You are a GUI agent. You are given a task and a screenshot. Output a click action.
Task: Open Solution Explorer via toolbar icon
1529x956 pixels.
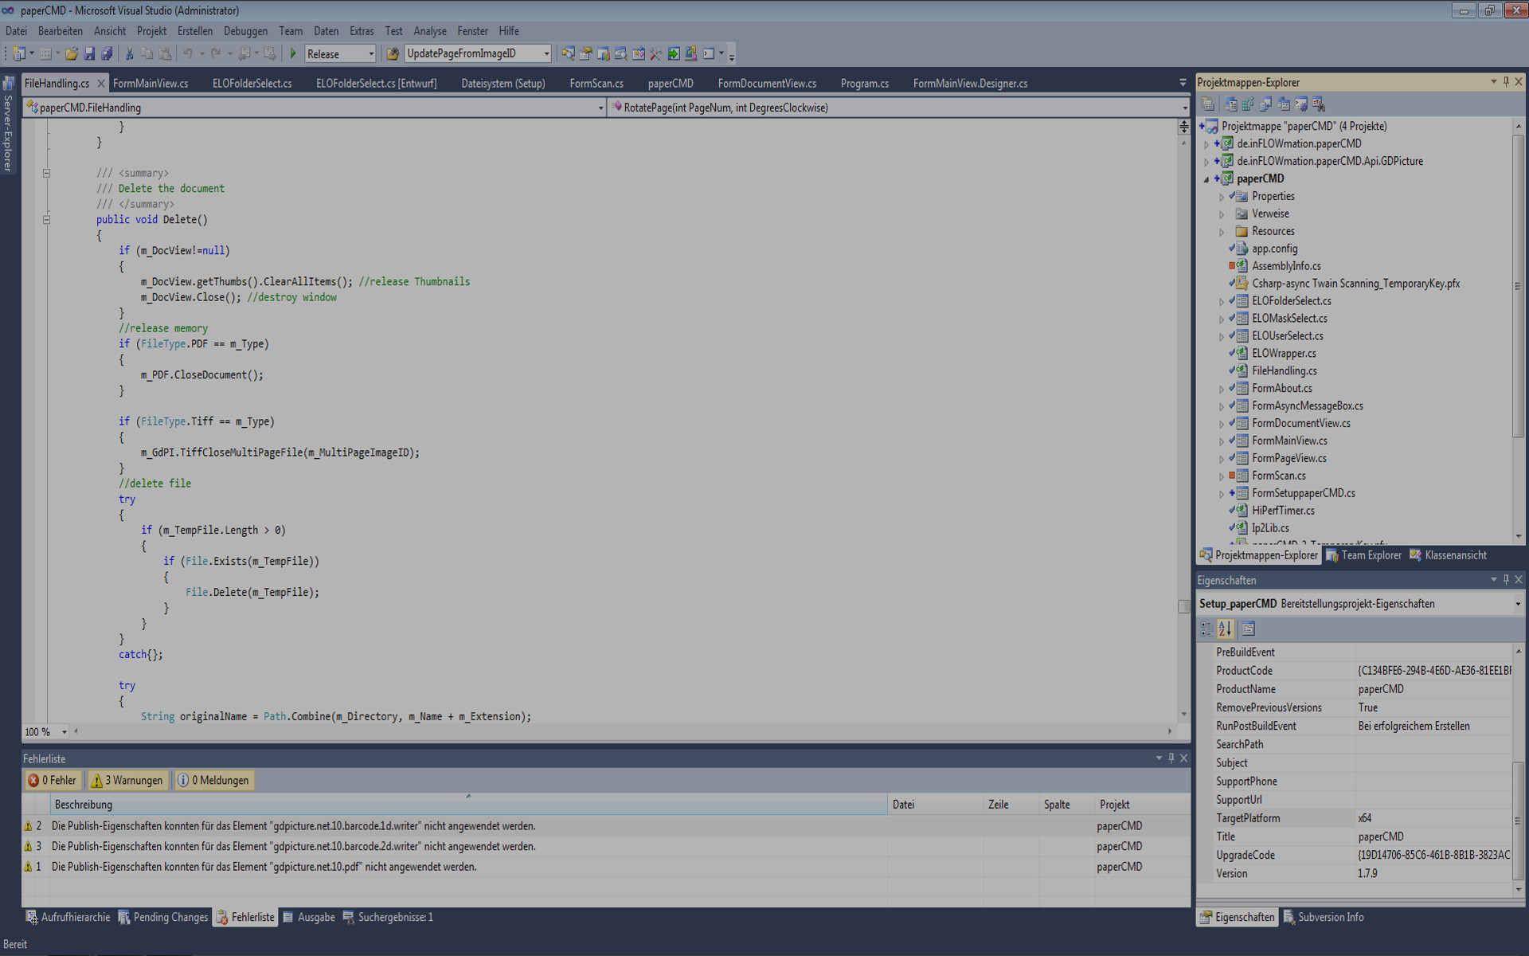[568, 53]
